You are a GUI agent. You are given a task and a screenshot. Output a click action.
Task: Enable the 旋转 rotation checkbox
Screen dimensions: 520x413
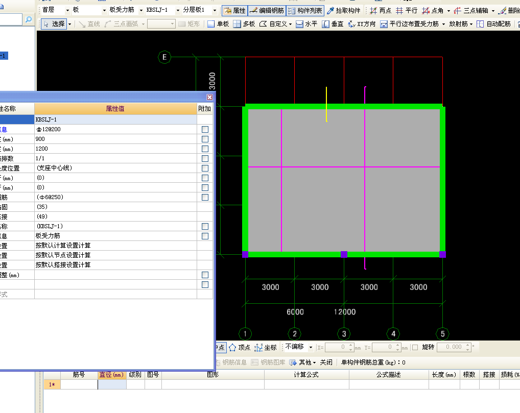point(415,347)
